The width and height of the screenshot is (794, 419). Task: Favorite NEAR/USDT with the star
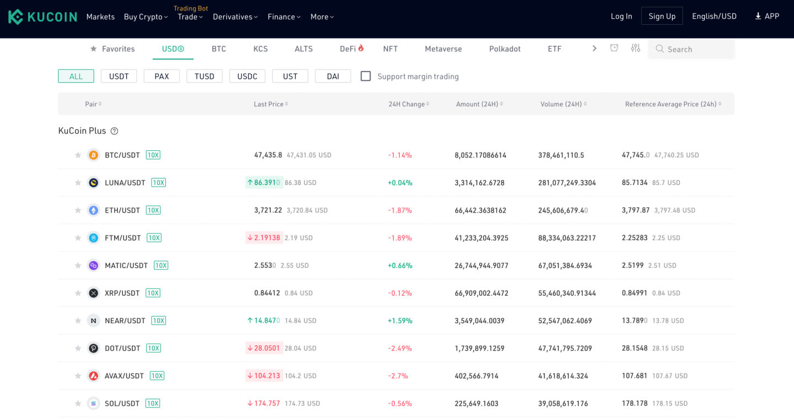(x=78, y=320)
